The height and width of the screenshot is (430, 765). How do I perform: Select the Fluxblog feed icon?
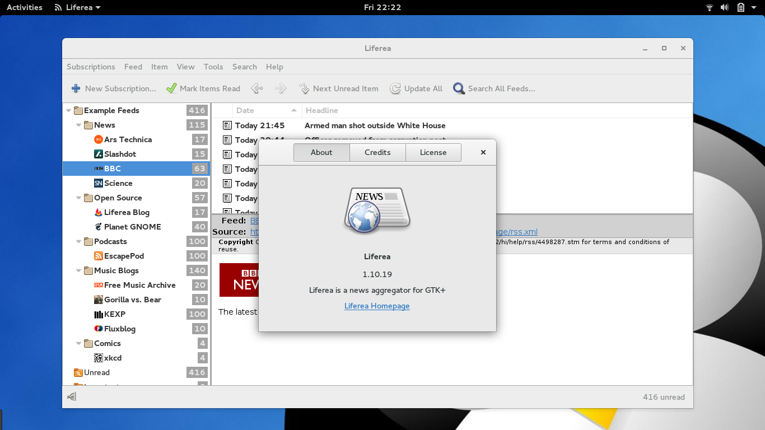pos(99,329)
